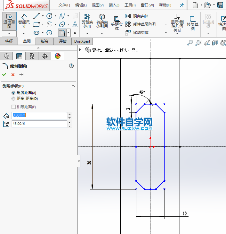Open the Insert (插入) menu
The image size is (226, 234).
pos(114,5)
